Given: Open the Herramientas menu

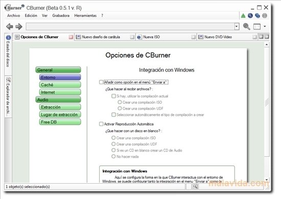Looking at the screenshot, I should pos(85,16).
